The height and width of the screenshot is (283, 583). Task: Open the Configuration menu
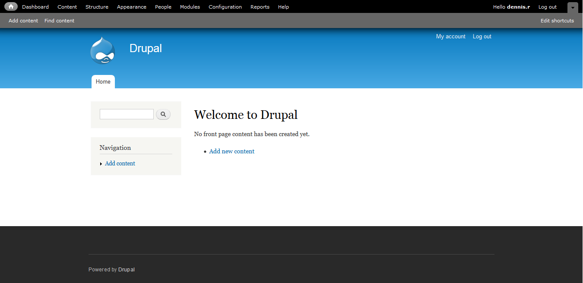225,7
